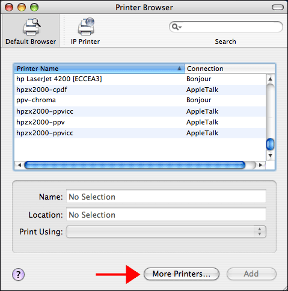Click the scroll down arrow in printer list
288x291 pixels.
pos(270,155)
